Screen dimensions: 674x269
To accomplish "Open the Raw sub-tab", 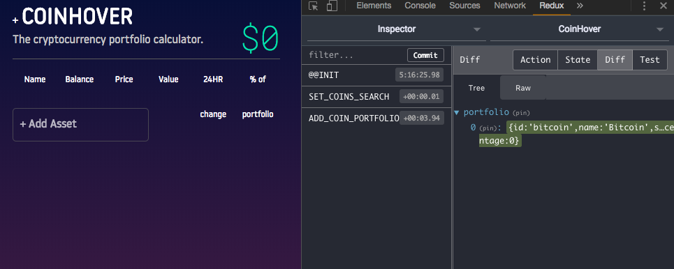I will tap(523, 88).
